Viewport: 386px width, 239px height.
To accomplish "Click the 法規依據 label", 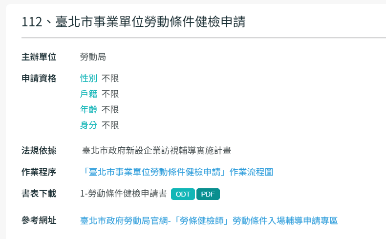I will click(x=39, y=150).
